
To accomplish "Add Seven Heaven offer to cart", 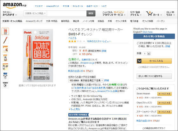I will pyautogui.click(x=164, y=94).
